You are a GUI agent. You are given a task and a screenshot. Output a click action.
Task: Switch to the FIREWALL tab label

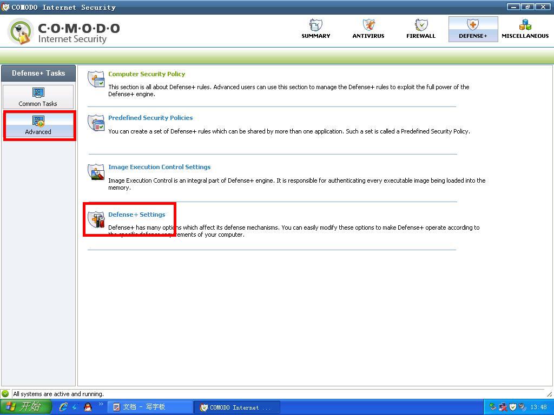tap(421, 36)
